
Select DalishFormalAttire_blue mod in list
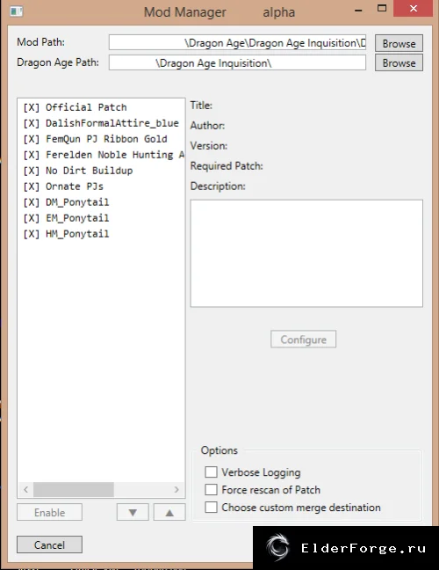tap(101, 123)
